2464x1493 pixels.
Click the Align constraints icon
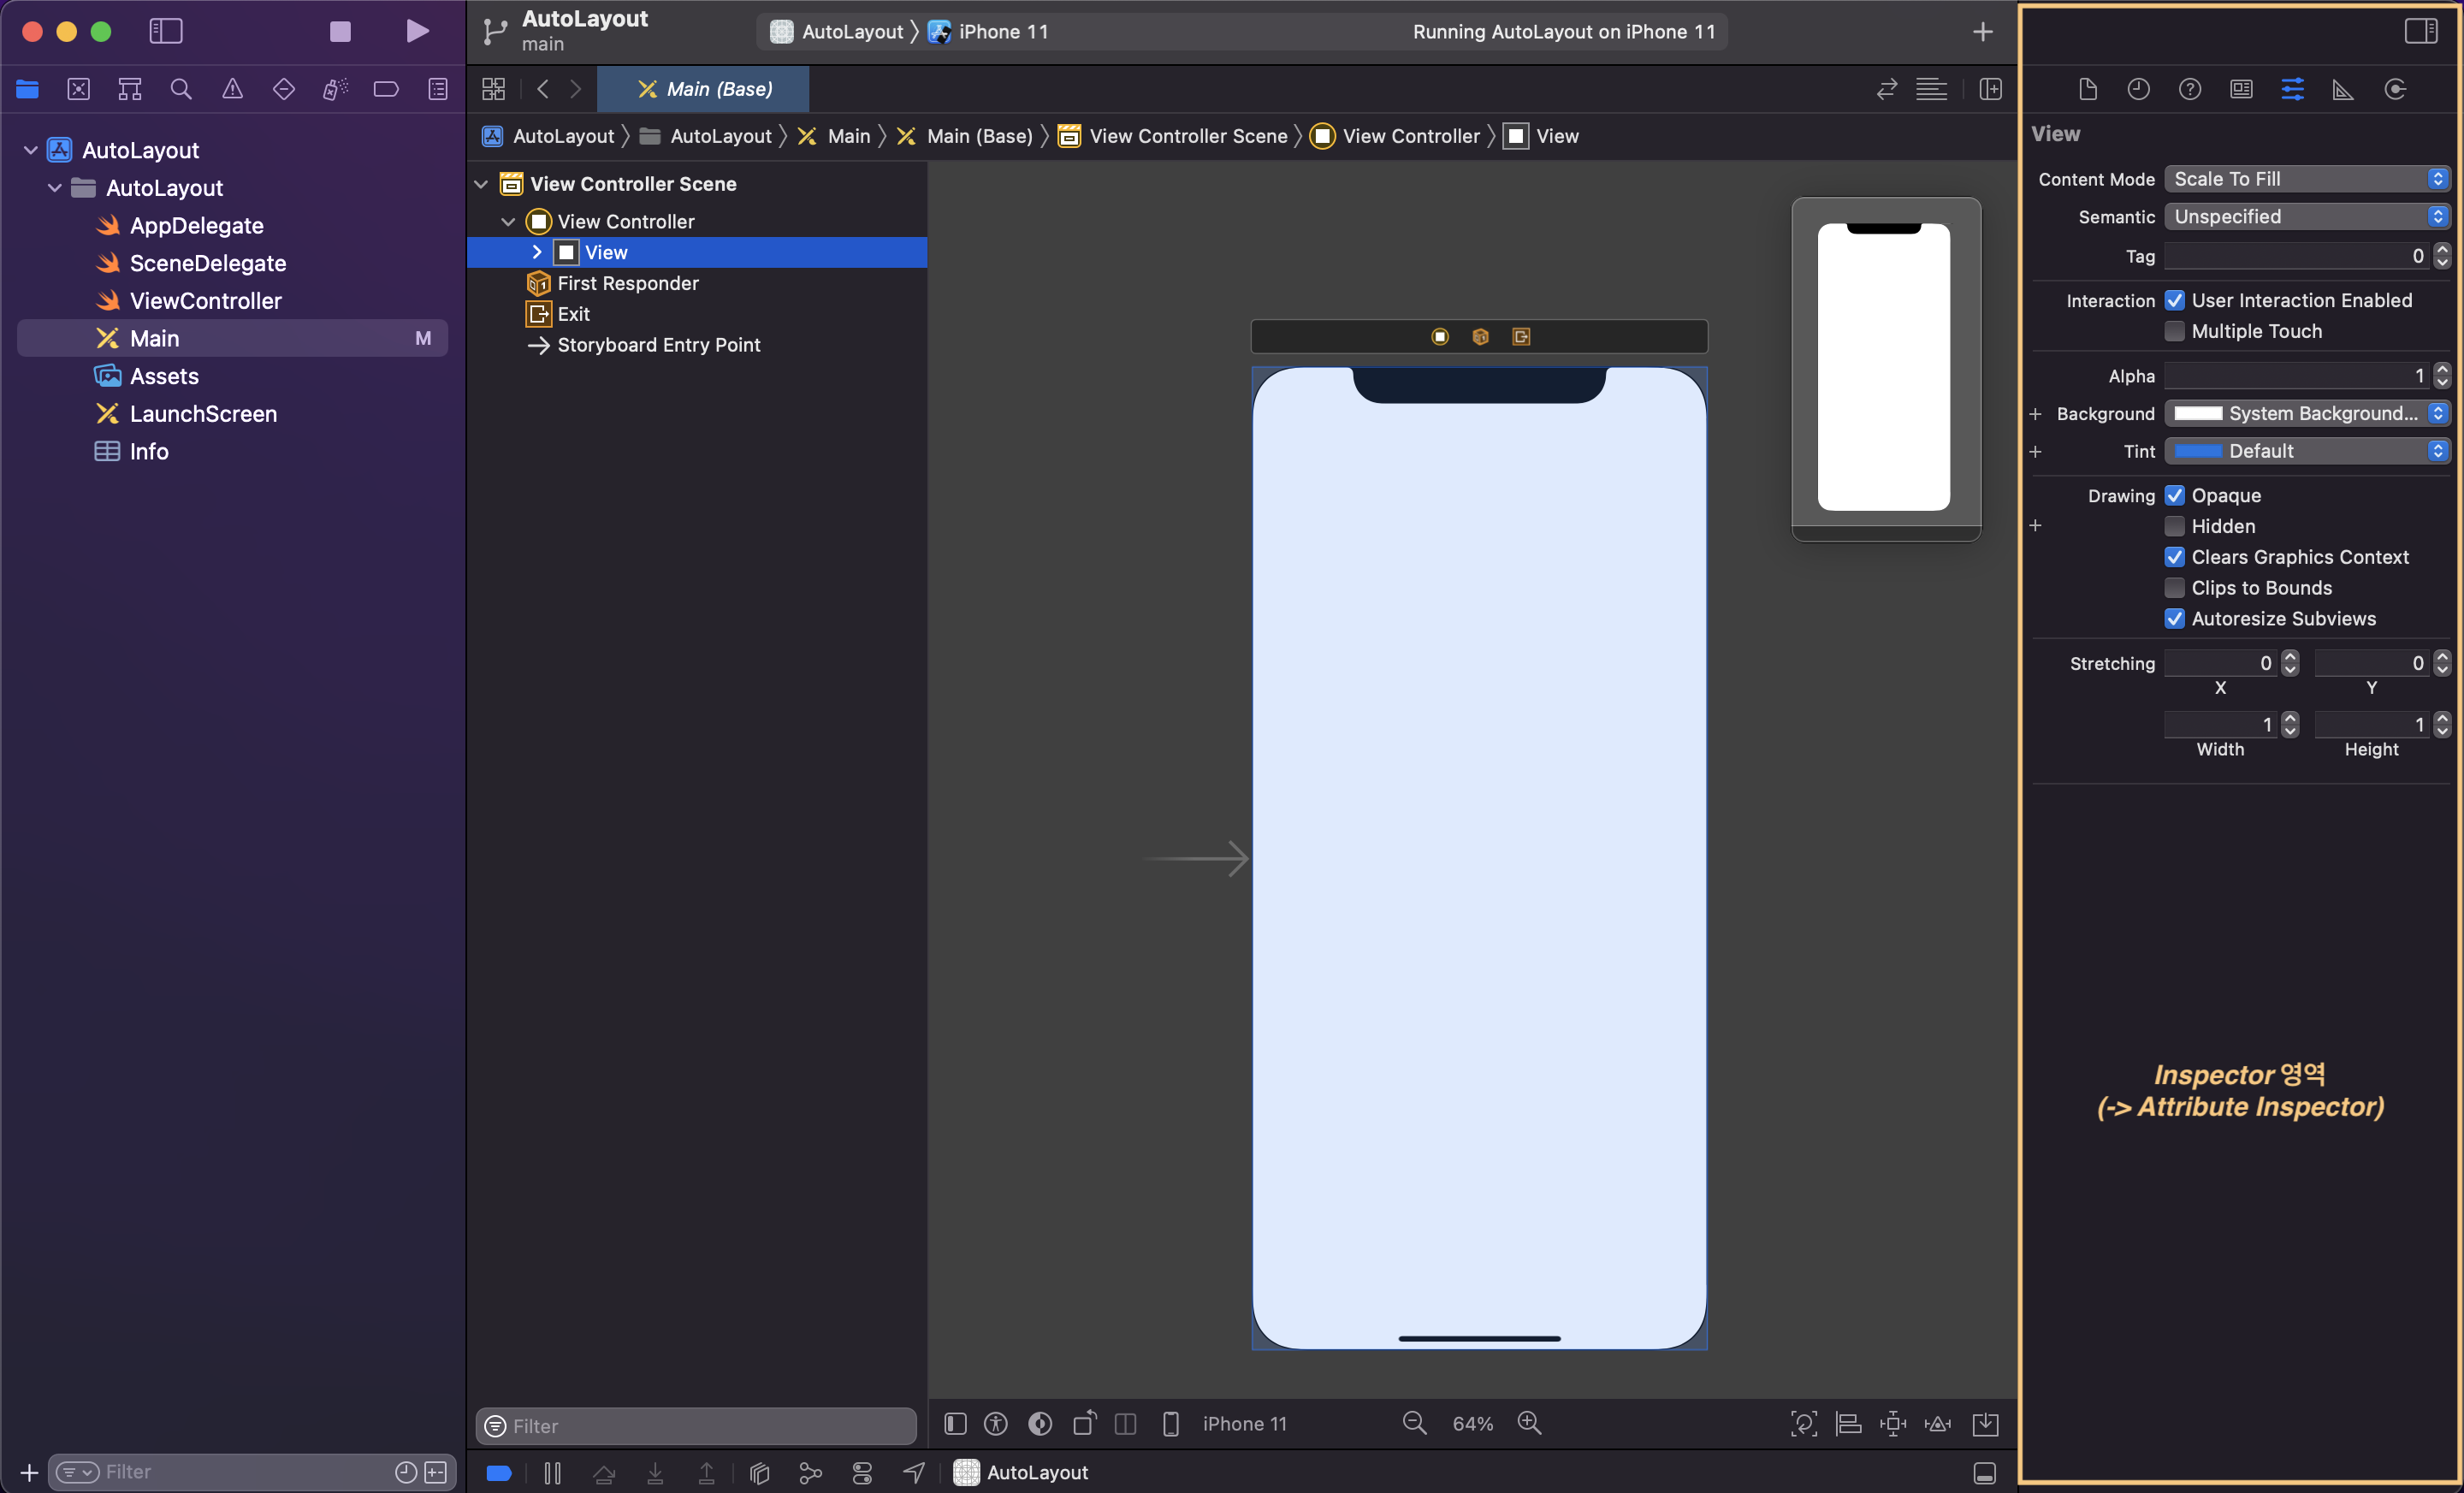coord(1848,1423)
